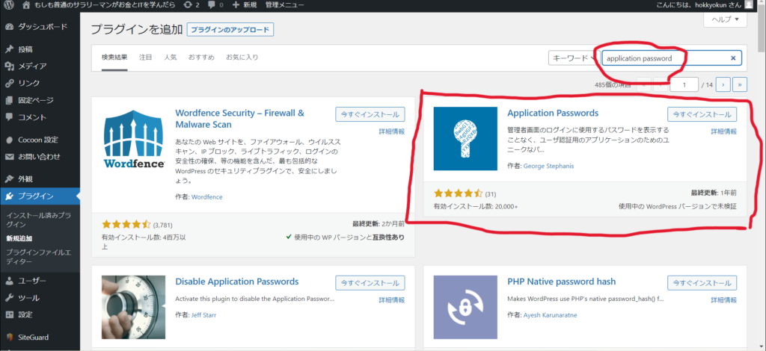
Task: Install PHP Native password hash plugin
Action: (x=702, y=283)
